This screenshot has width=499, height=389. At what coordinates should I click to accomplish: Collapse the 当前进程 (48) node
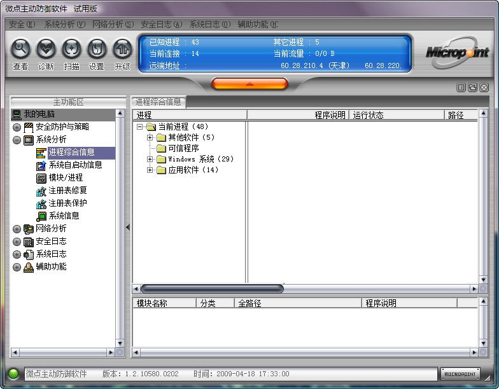pos(139,127)
